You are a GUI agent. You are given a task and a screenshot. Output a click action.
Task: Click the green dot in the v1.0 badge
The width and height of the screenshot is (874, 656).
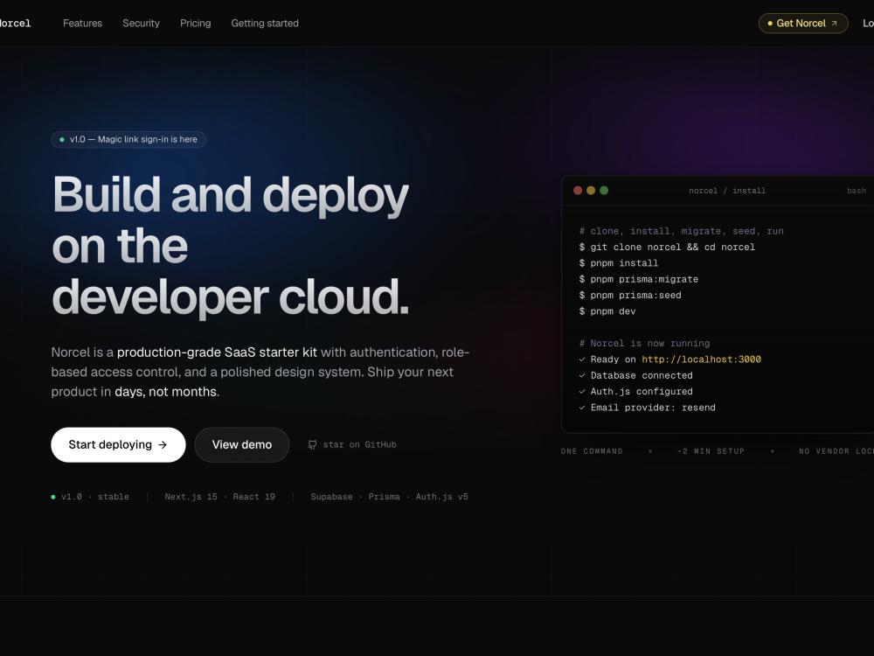tap(62, 139)
